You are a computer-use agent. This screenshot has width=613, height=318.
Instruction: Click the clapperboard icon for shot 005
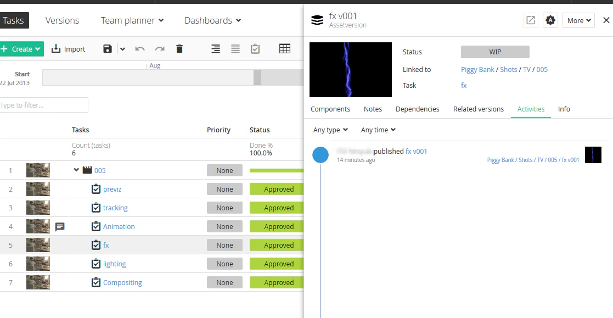(x=87, y=170)
